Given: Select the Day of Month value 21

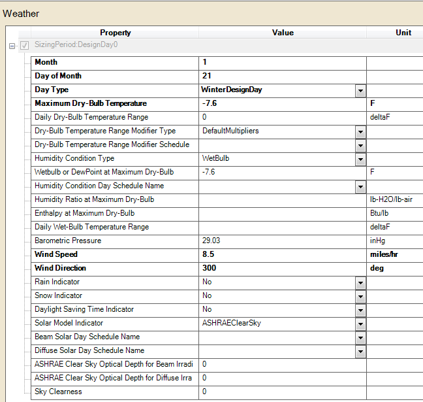Looking at the screenshot, I should pos(283,77).
